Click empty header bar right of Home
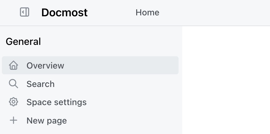The width and height of the screenshot is (270, 134). click(x=215, y=13)
